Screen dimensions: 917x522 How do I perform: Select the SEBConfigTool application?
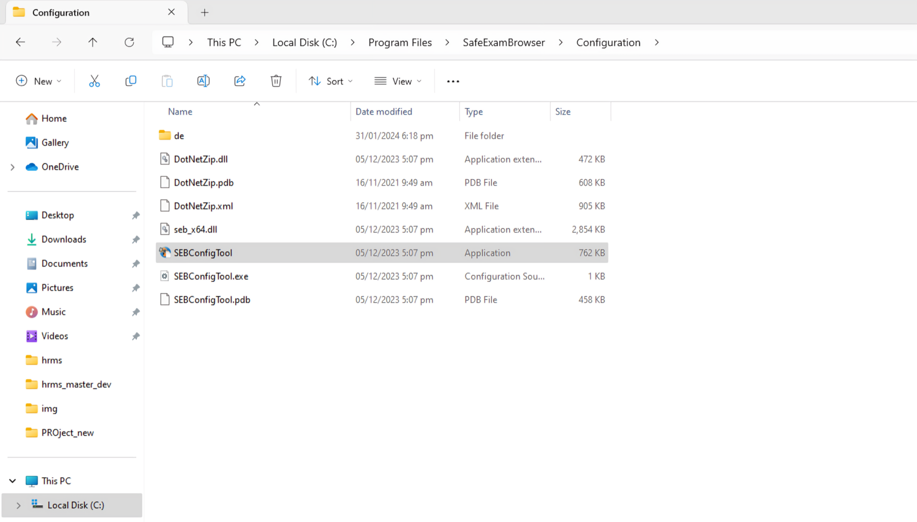click(382, 253)
